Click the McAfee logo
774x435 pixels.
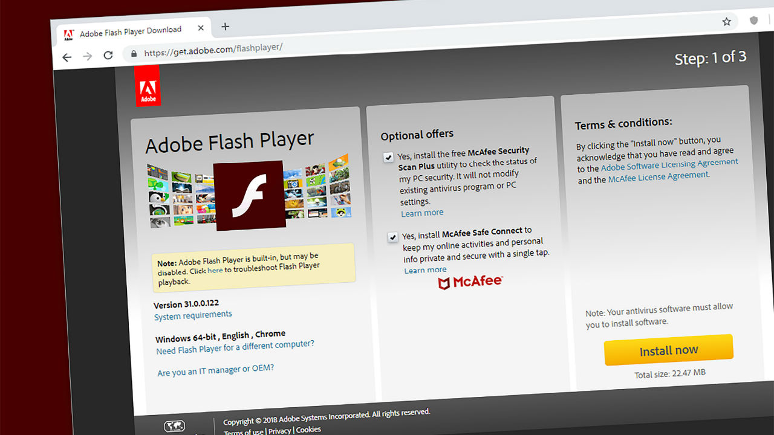click(470, 282)
